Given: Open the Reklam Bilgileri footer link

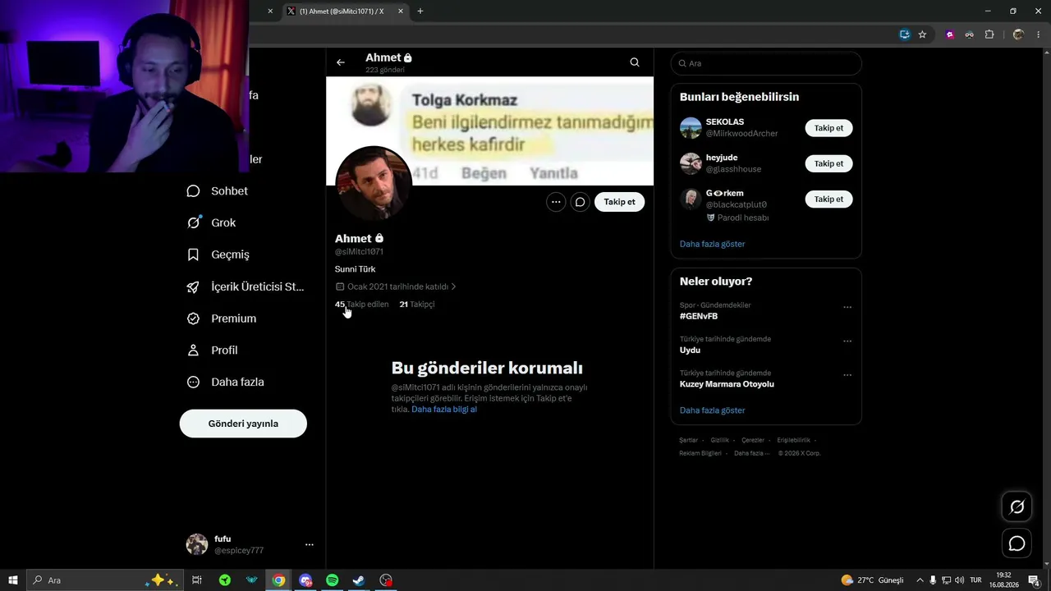Looking at the screenshot, I should pyautogui.click(x=700, y=453).
